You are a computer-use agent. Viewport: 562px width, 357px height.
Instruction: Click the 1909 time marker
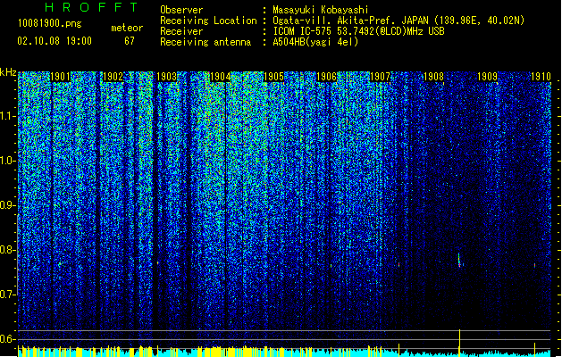[x=488, y=77]
